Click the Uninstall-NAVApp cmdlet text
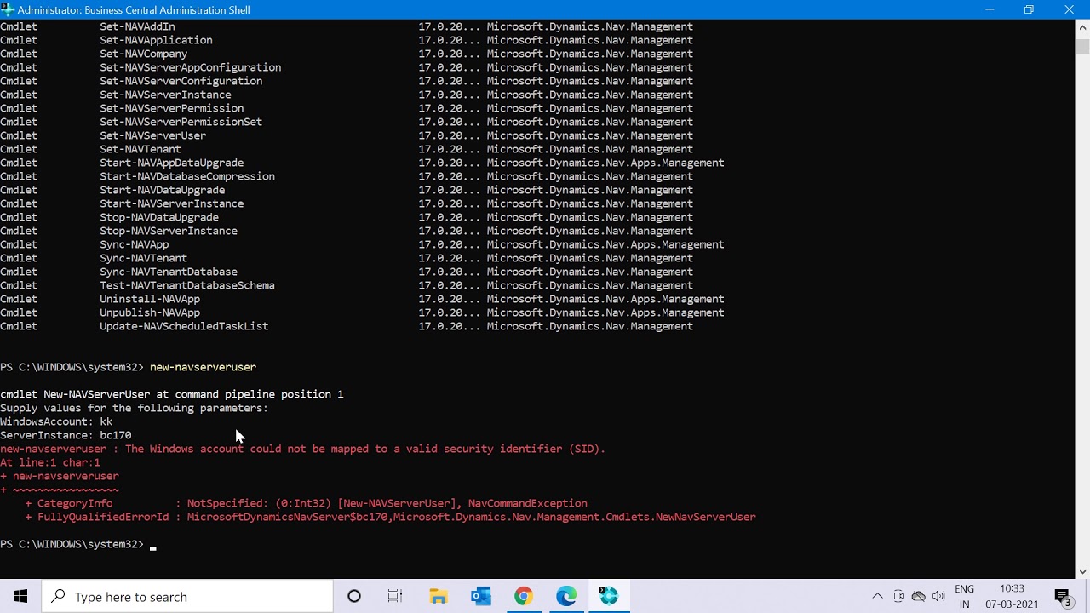 [150, 299]
